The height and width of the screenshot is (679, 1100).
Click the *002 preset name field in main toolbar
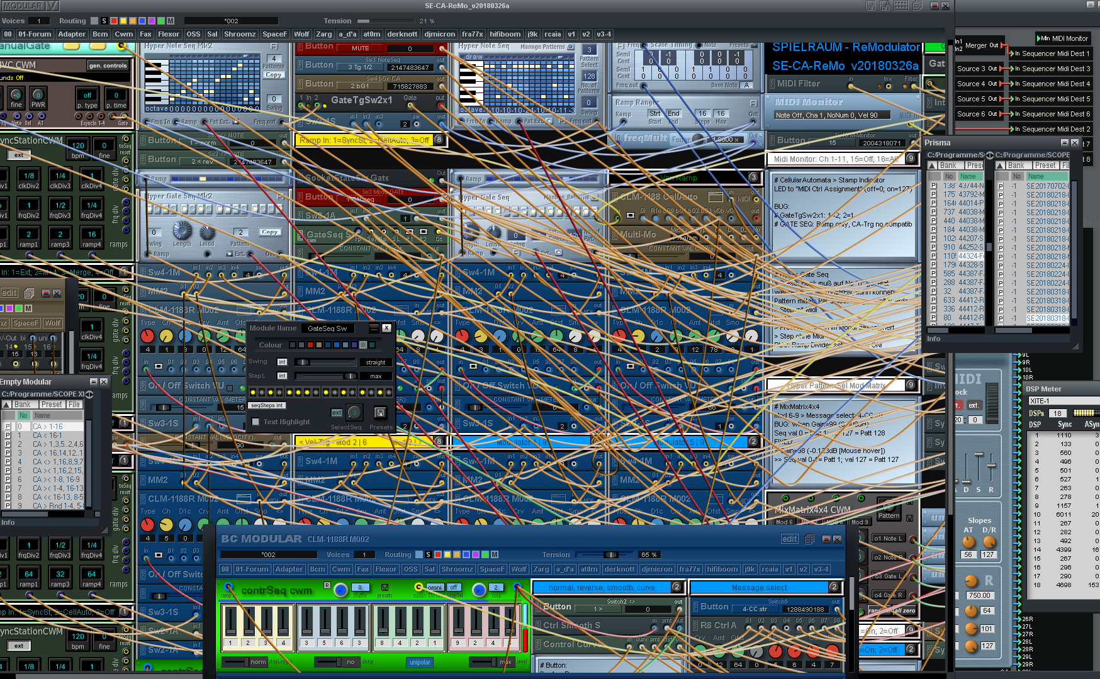click(x=231, y=21)
